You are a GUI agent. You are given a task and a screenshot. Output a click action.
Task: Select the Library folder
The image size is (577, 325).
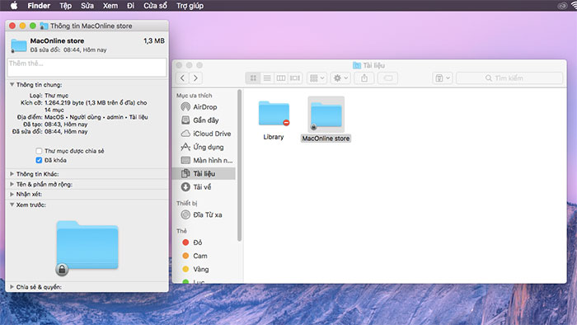pyautogui.click(x=274, y=113)
